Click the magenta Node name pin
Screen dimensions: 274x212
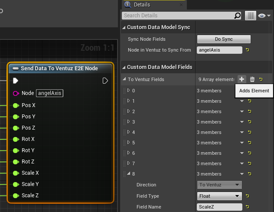point(16,93)
